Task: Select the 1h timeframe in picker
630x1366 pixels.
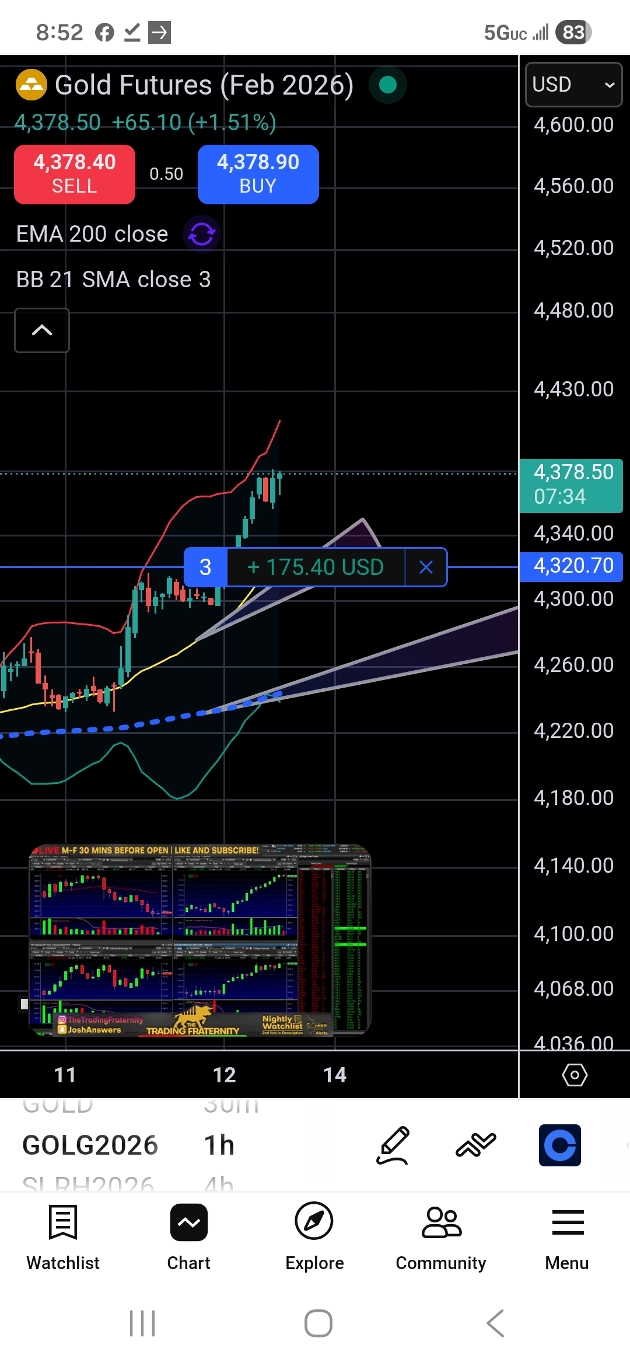Action: point(219,1145)
